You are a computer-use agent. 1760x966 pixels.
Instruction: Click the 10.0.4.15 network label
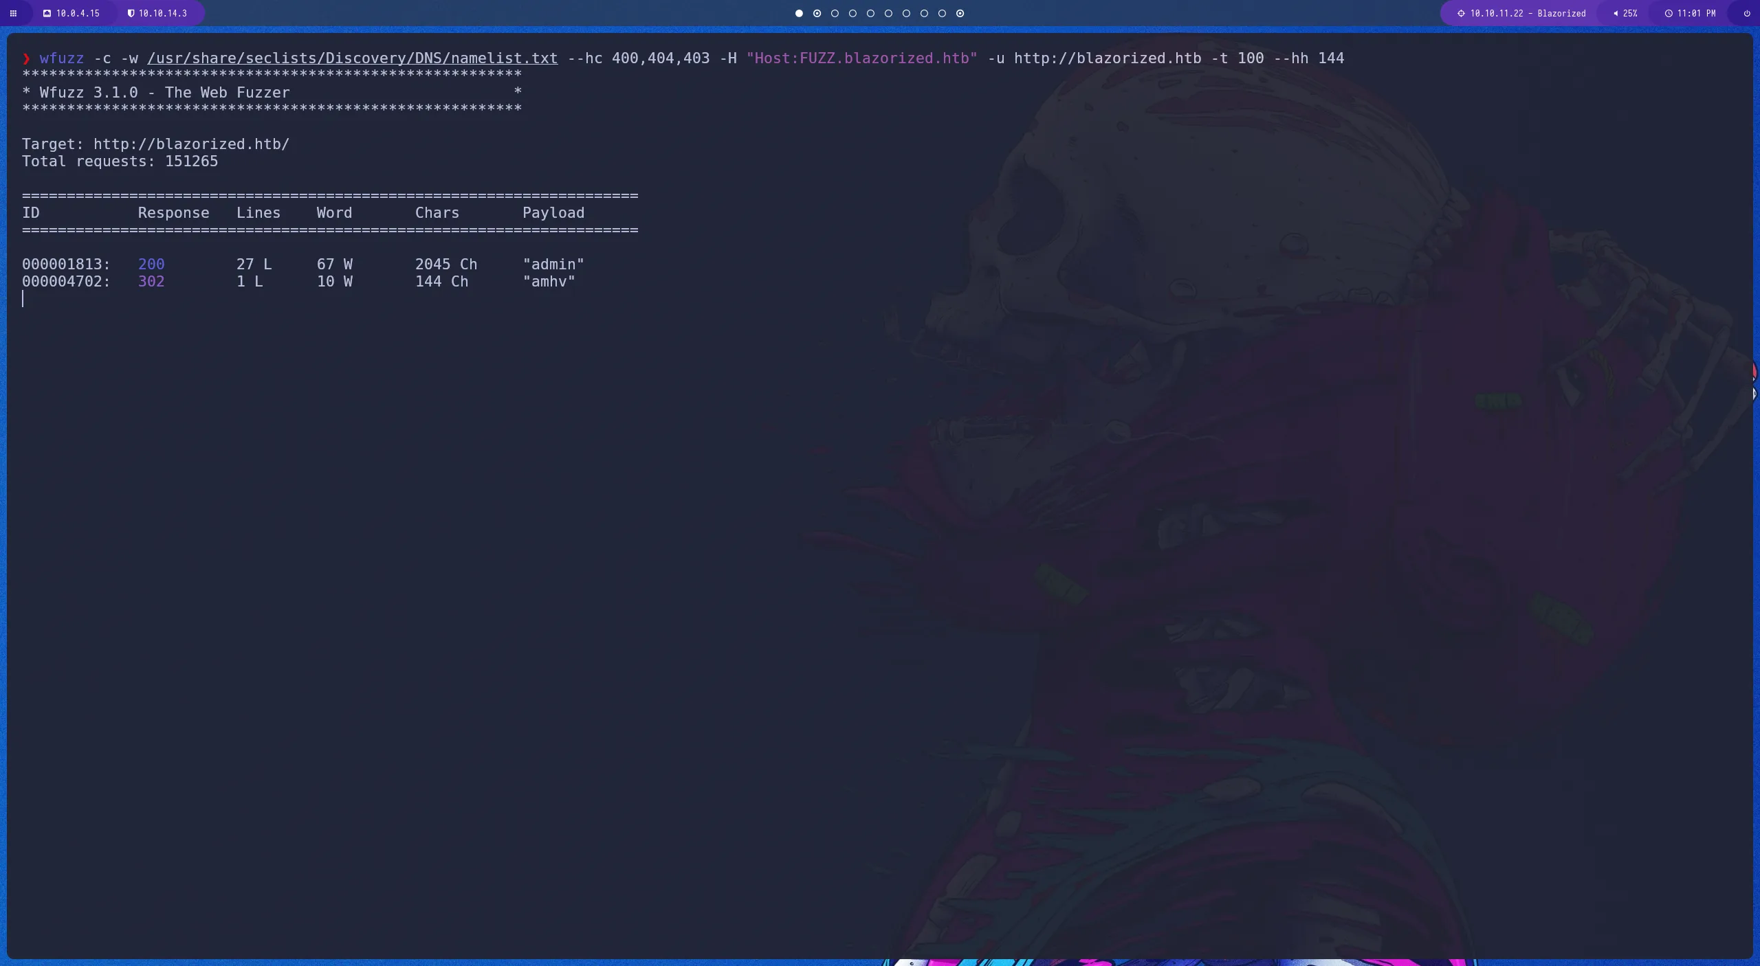[78, 13]
